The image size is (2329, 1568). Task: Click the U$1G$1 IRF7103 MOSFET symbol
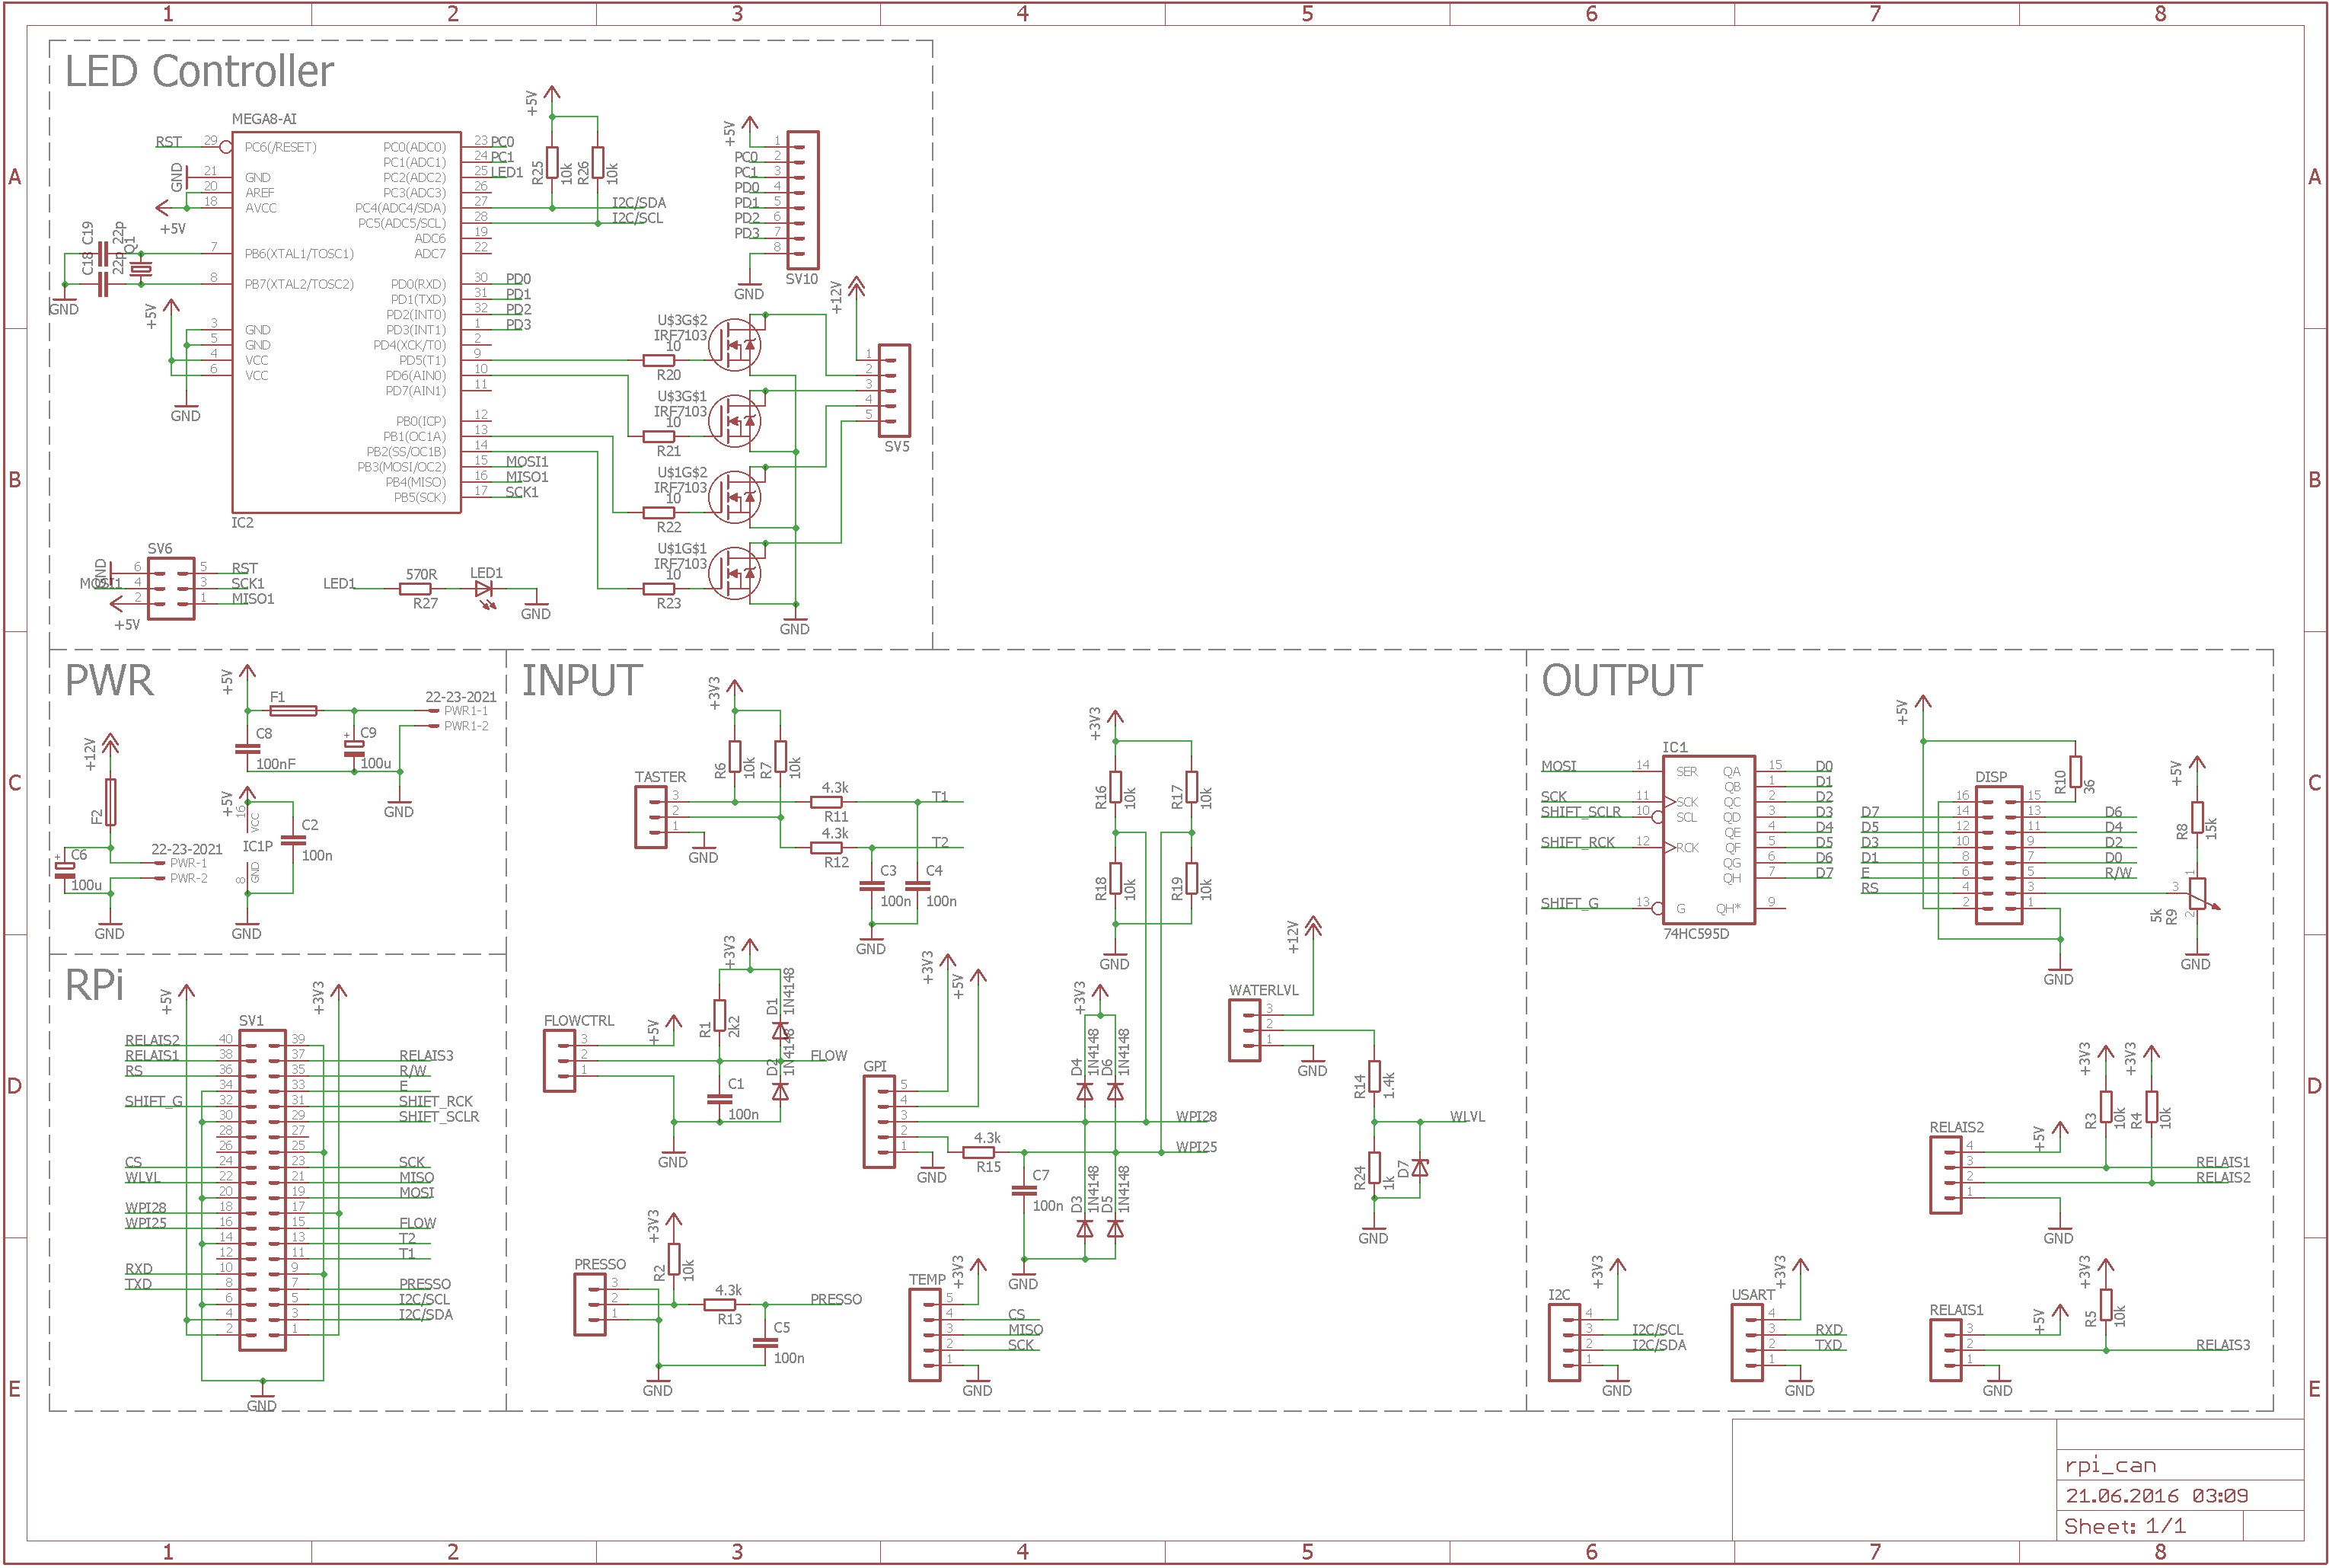(734, 573)
